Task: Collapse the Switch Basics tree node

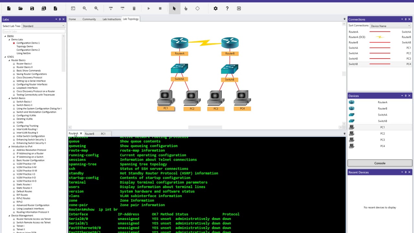Action: tap(9, 98)
